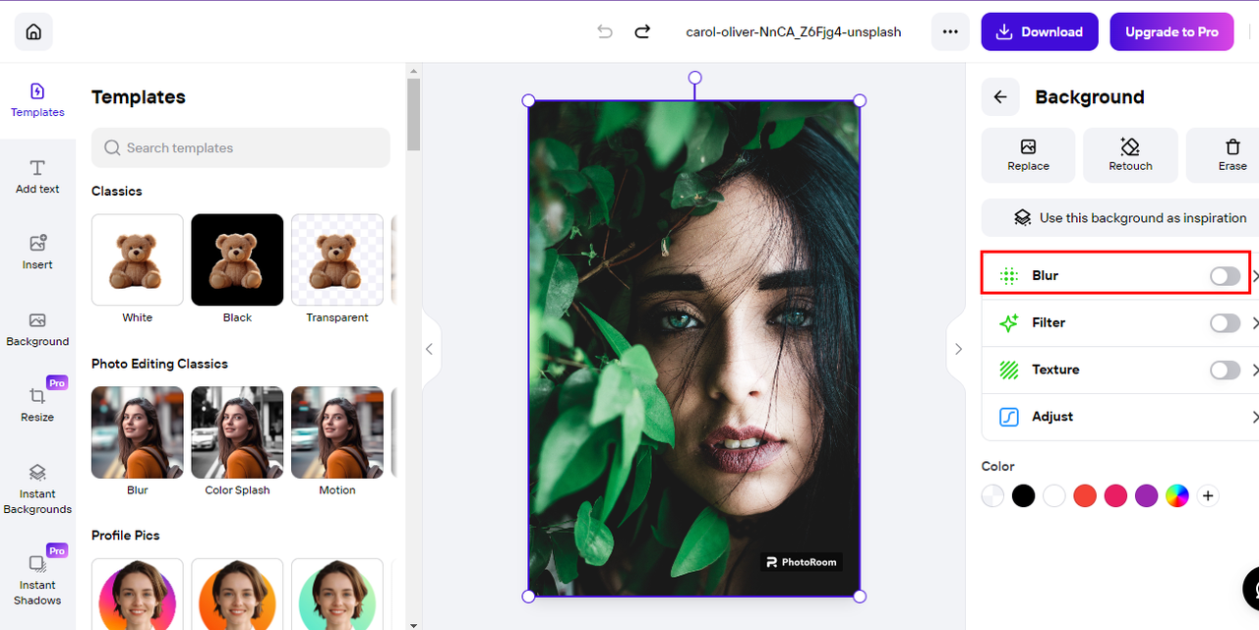
Task: Click the Texture stripes icon
Action: [1009, 370]
